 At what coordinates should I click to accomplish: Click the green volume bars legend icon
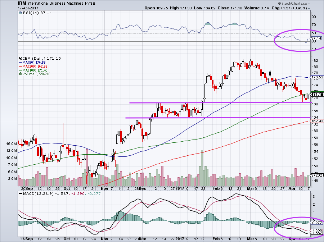pyautogui.click(x=20, y=74)
